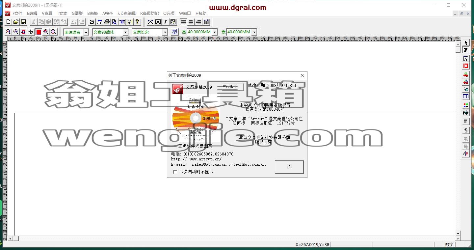
Task: Check 下次启动时不显示 checkbox
Action: tap(175, 172)
